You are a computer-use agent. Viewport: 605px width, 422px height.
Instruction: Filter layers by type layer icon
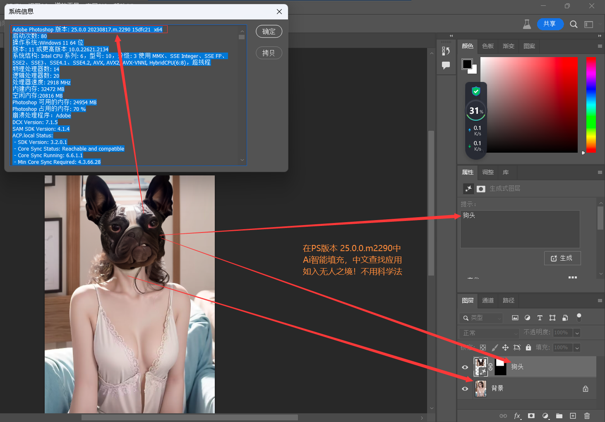coord(540,318)
